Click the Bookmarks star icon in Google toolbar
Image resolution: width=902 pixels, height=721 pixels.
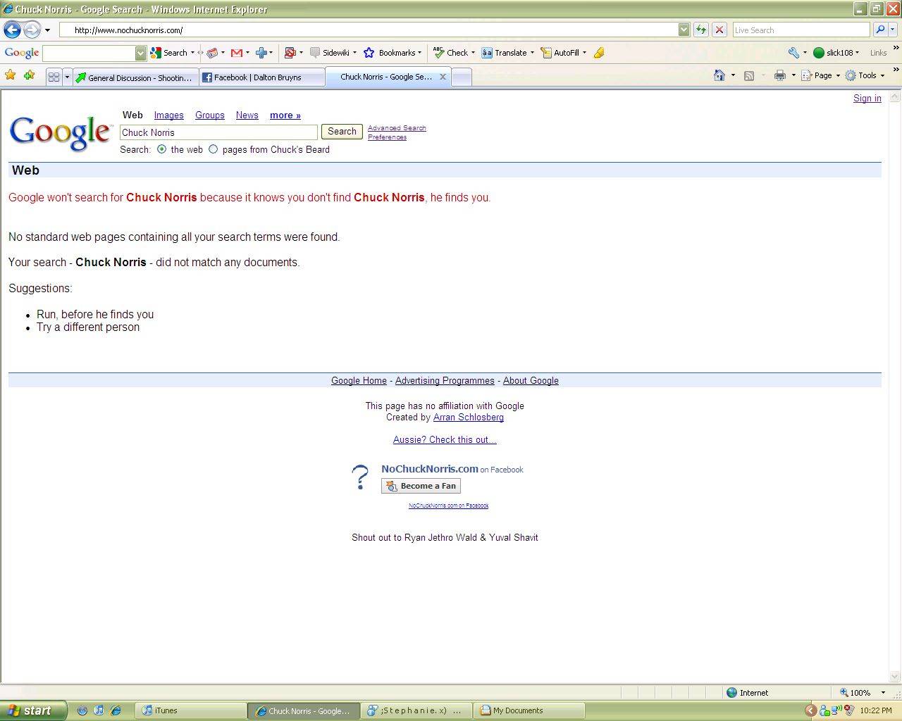pyautogui.click(x=369, y=53)
